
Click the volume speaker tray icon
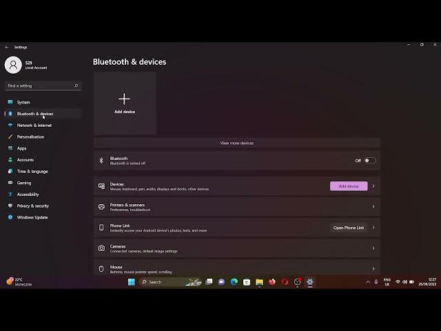tap(404, 282)
